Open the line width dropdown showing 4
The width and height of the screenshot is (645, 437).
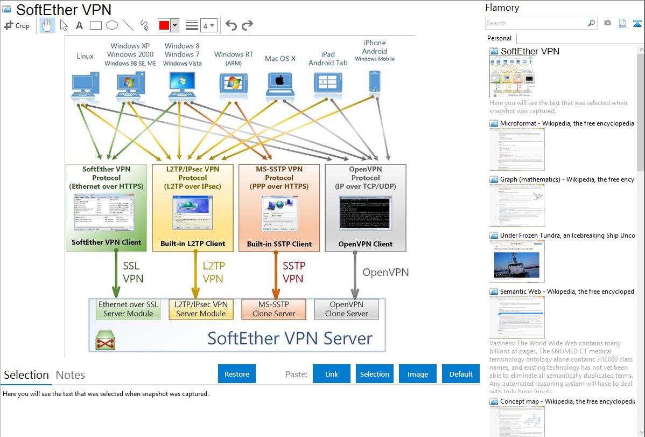[x=209, y=25]
